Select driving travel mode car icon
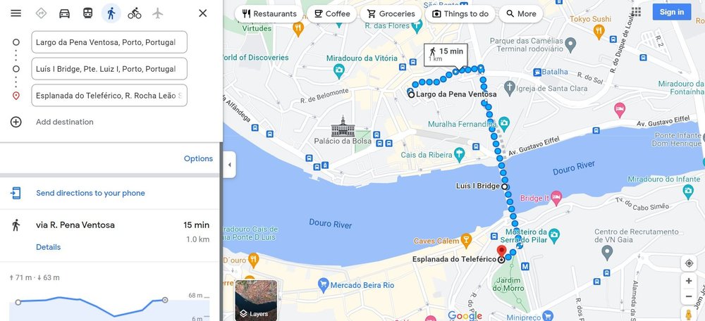Image resolution: width=705 pixels, height=321 pixels. (x=65, y=13)
